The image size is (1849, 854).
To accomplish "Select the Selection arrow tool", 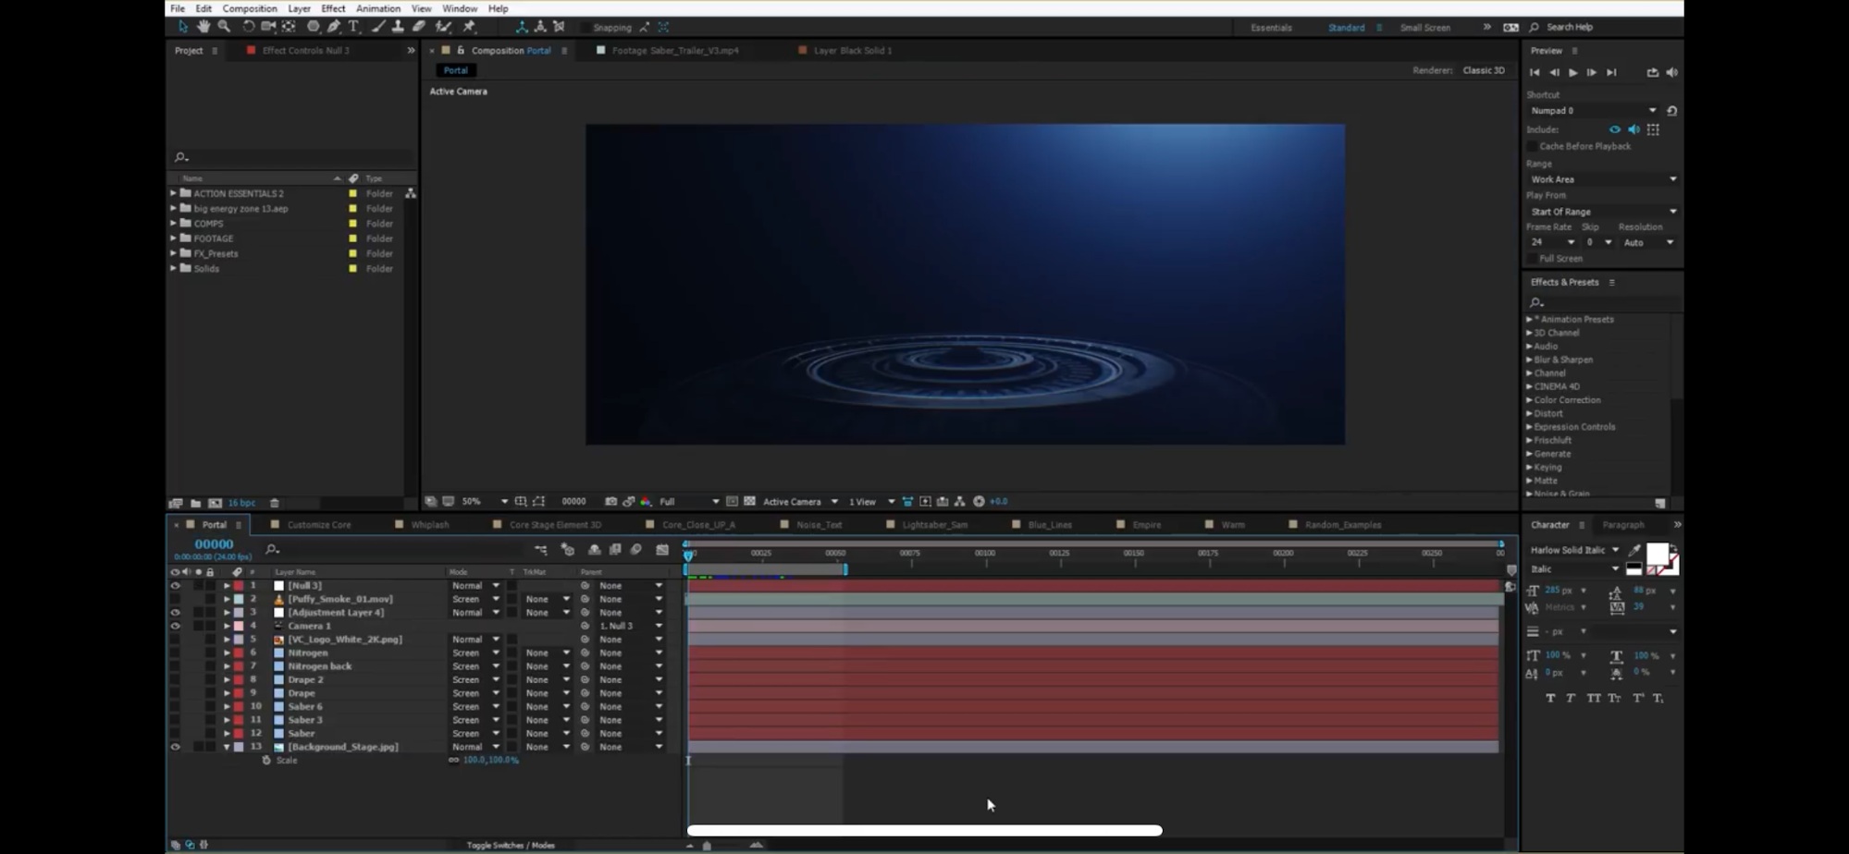I will [x=183, y=27].
